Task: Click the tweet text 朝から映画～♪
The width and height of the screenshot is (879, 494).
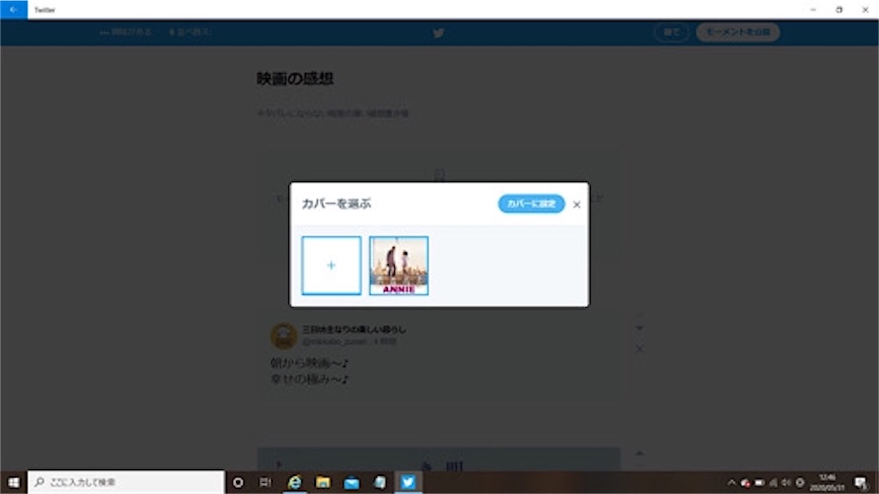Action: [309, 363]
